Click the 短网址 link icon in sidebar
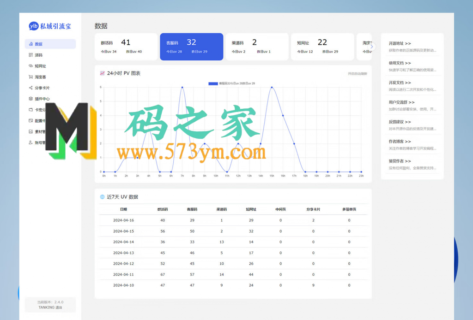 coord(31,66)
